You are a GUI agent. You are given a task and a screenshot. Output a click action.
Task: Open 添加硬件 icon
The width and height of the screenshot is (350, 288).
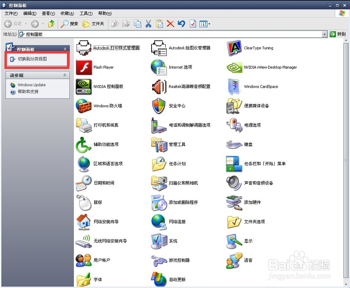click(x=234, y=203)
